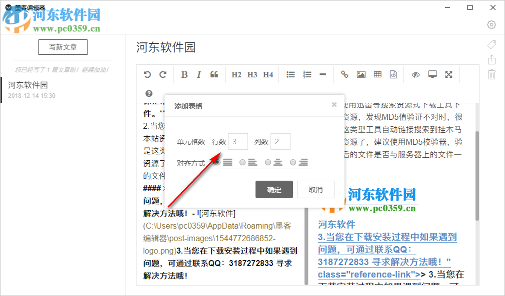Redo the last edit in toolbar
Viewport: 505px width, 296px height.
163,74
